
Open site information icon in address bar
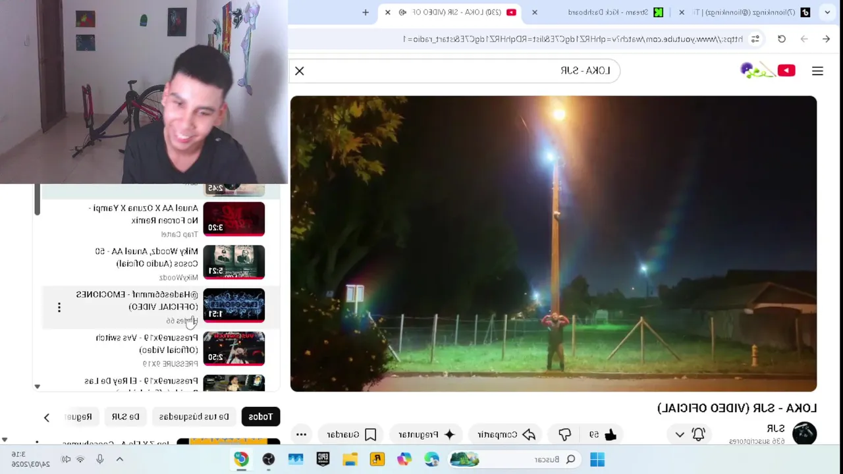tap(755, 39)
